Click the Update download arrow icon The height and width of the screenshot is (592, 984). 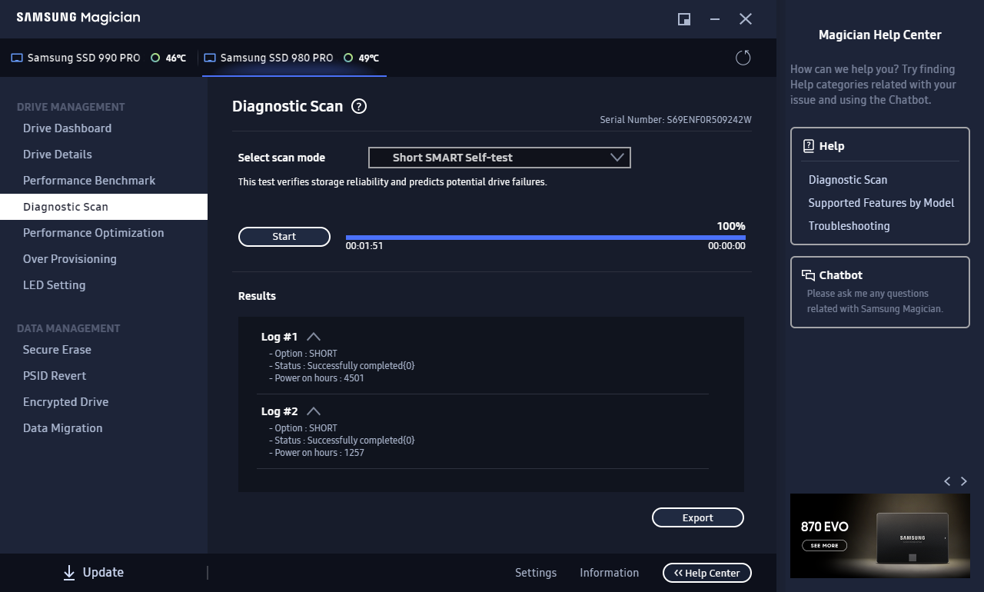(69, 572)
